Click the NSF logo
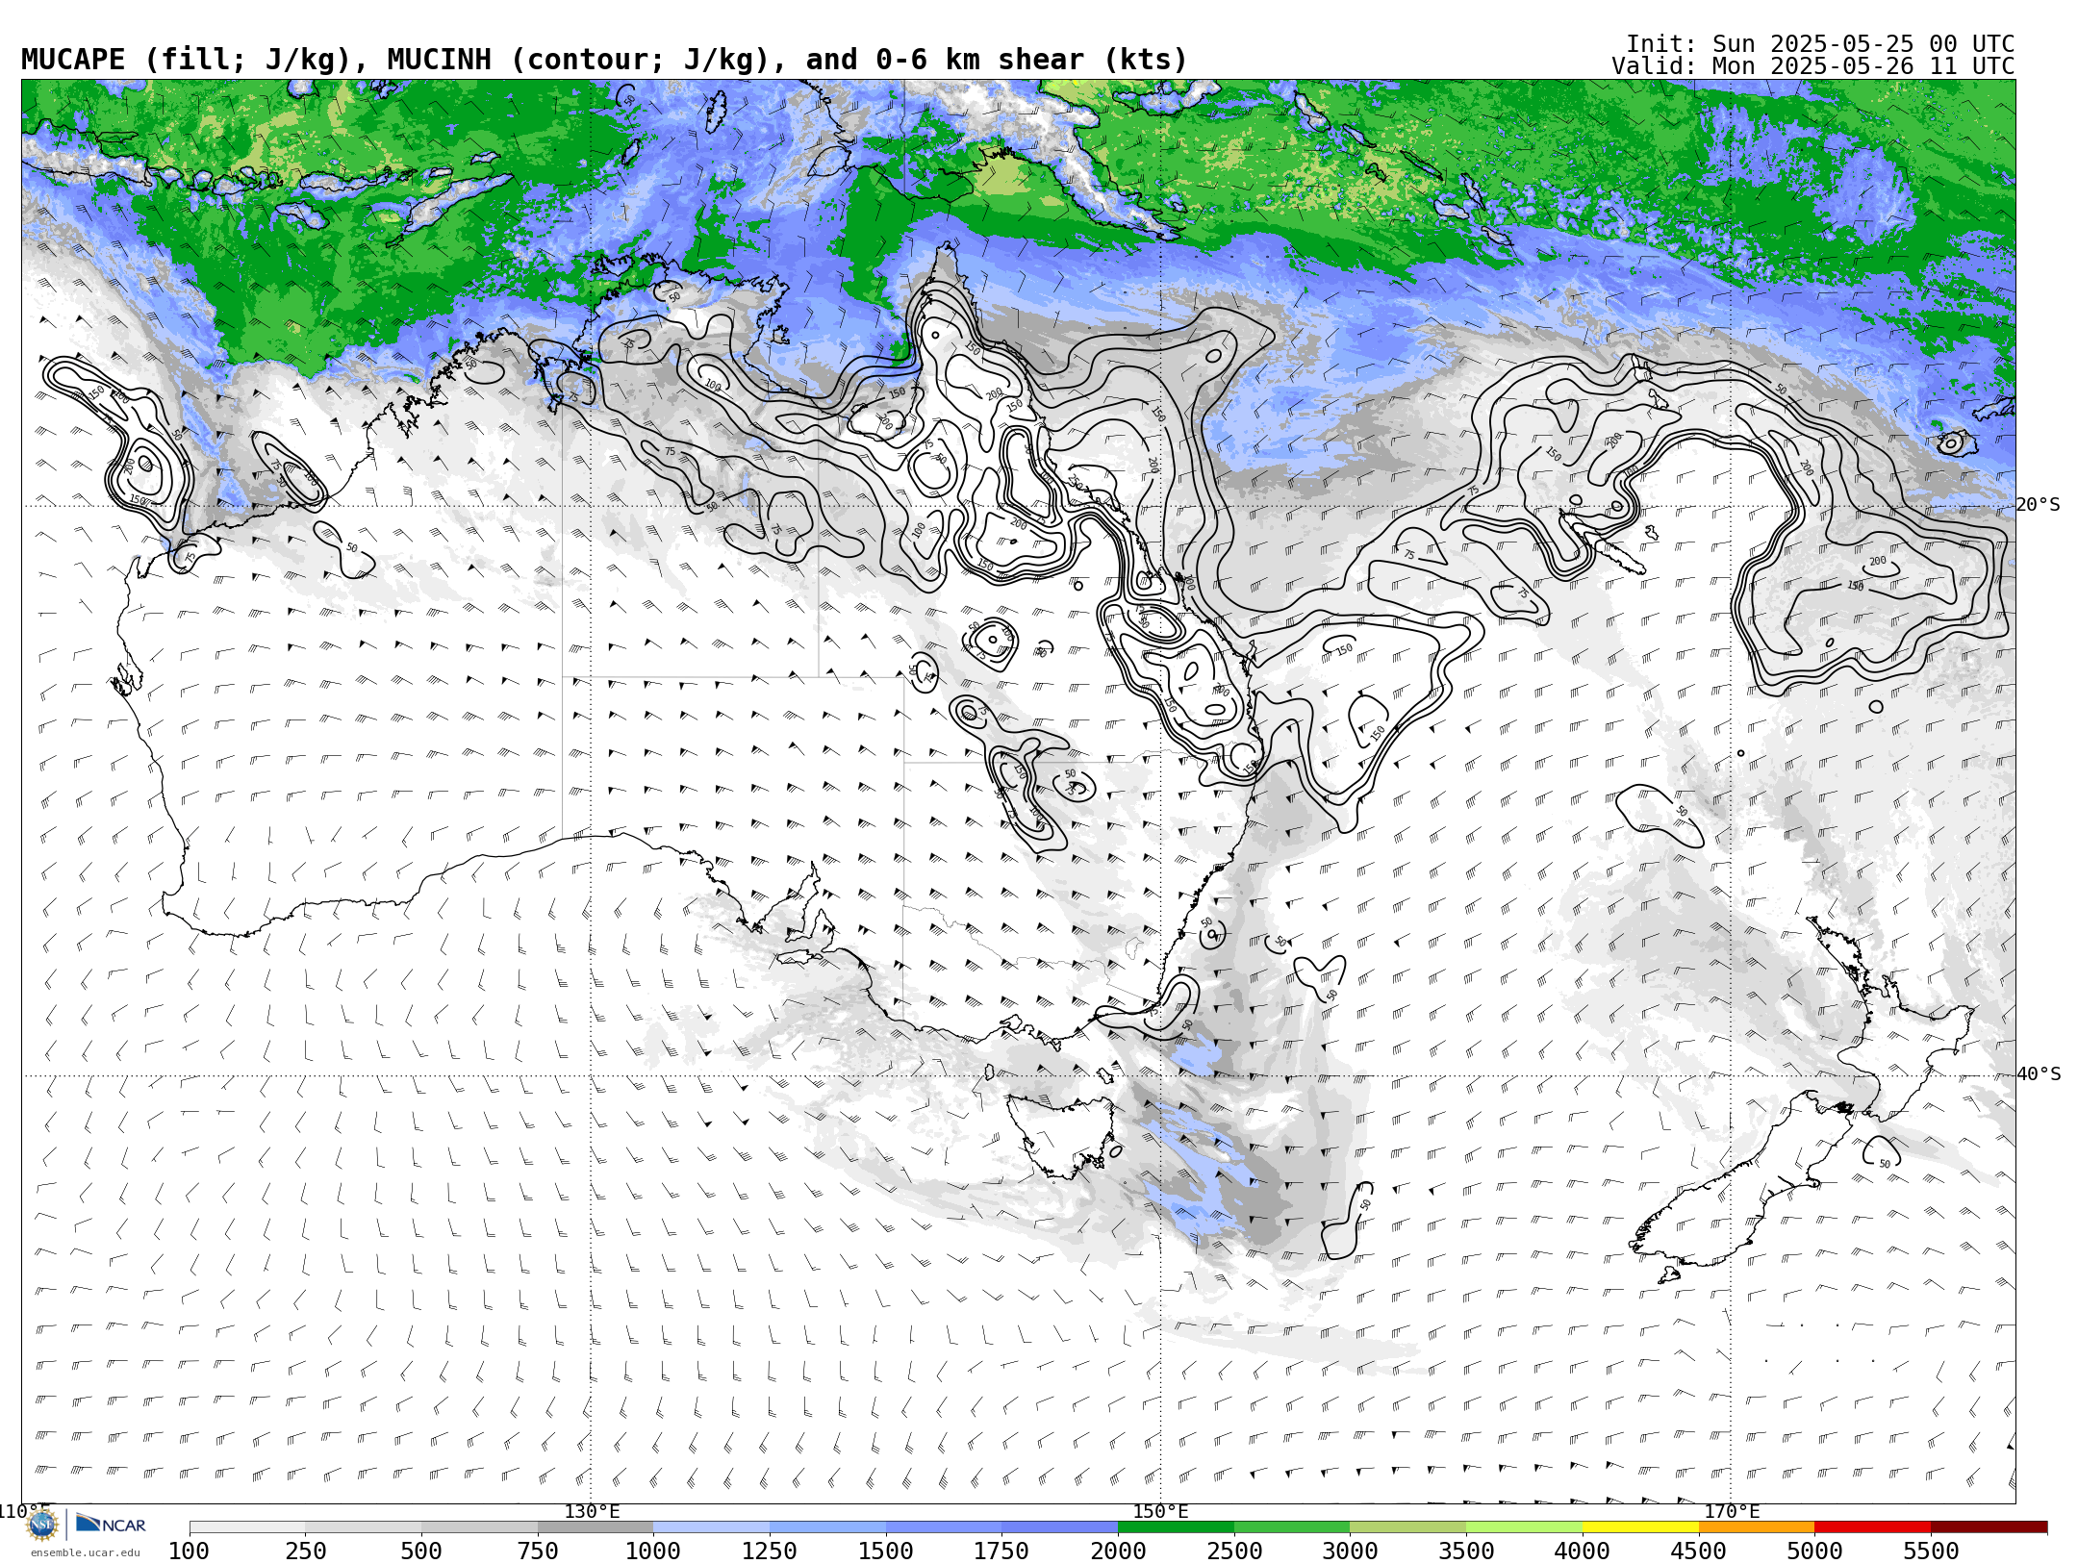2078x1564 pixels. pyautogui.click(x=42, y=1525)
